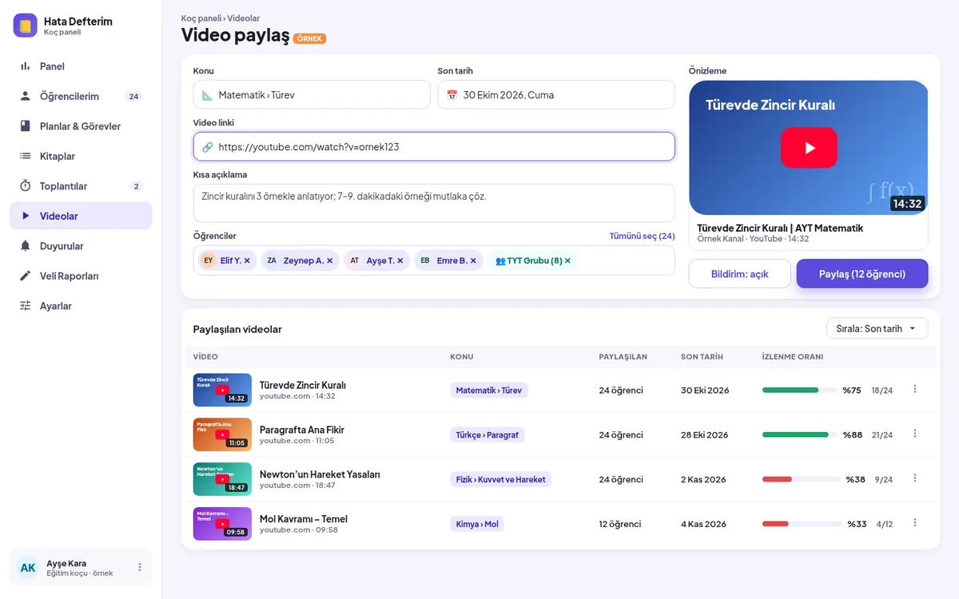This screenshot has width=959, height=599.
Task: Click the Toplantılar timer icon
Action: coord(26,186)
